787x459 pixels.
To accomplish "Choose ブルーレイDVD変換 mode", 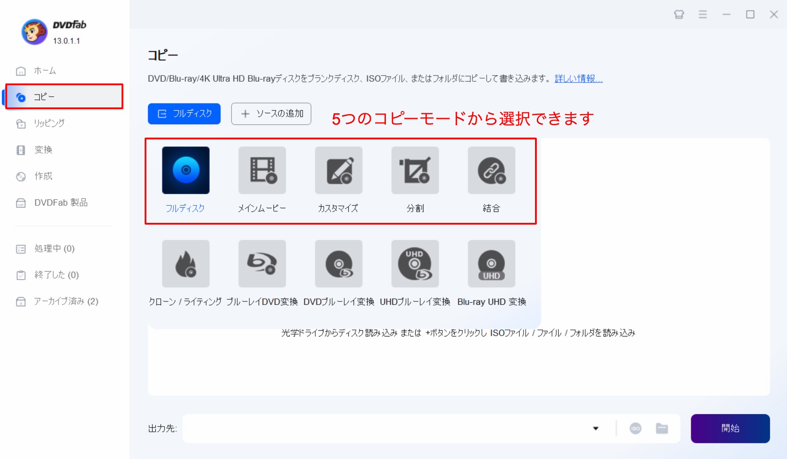I will (x=262, y=264).
